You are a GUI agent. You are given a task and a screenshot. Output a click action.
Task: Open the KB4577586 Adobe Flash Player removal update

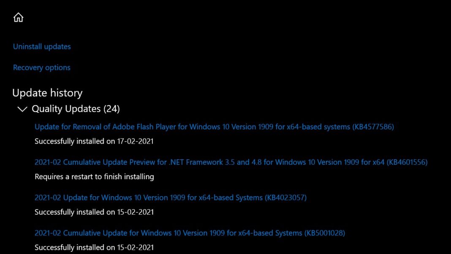(214, 126)
